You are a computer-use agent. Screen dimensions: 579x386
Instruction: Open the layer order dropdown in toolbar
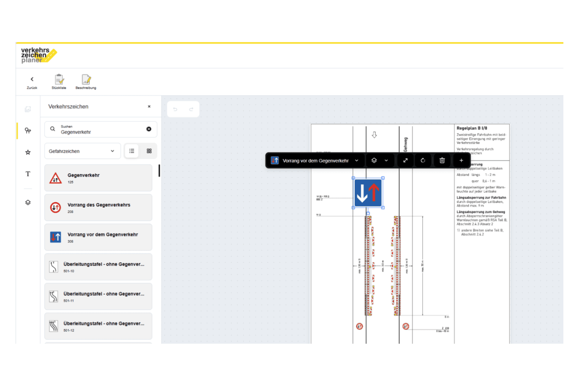[380, 161]
